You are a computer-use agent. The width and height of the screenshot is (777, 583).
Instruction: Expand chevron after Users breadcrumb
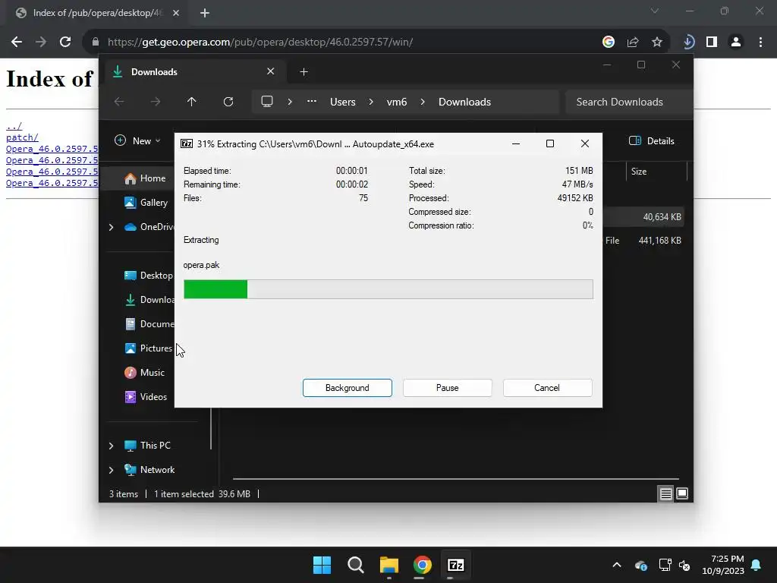371,102
